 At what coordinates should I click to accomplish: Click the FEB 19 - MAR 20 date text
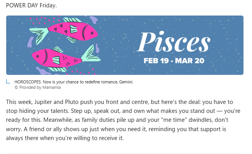174,61
